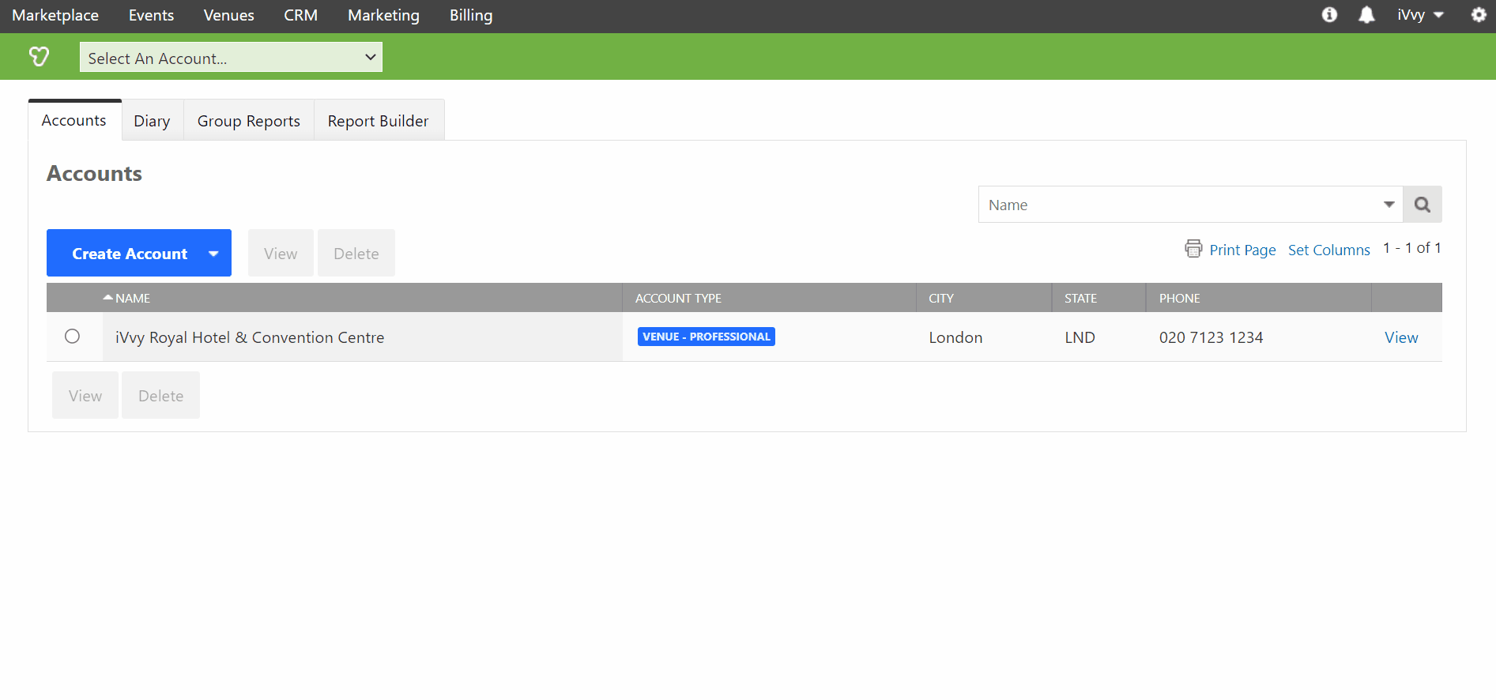Click the Delete button above the table
This screenshot has width=1496, height=700.
pos(356,254)
